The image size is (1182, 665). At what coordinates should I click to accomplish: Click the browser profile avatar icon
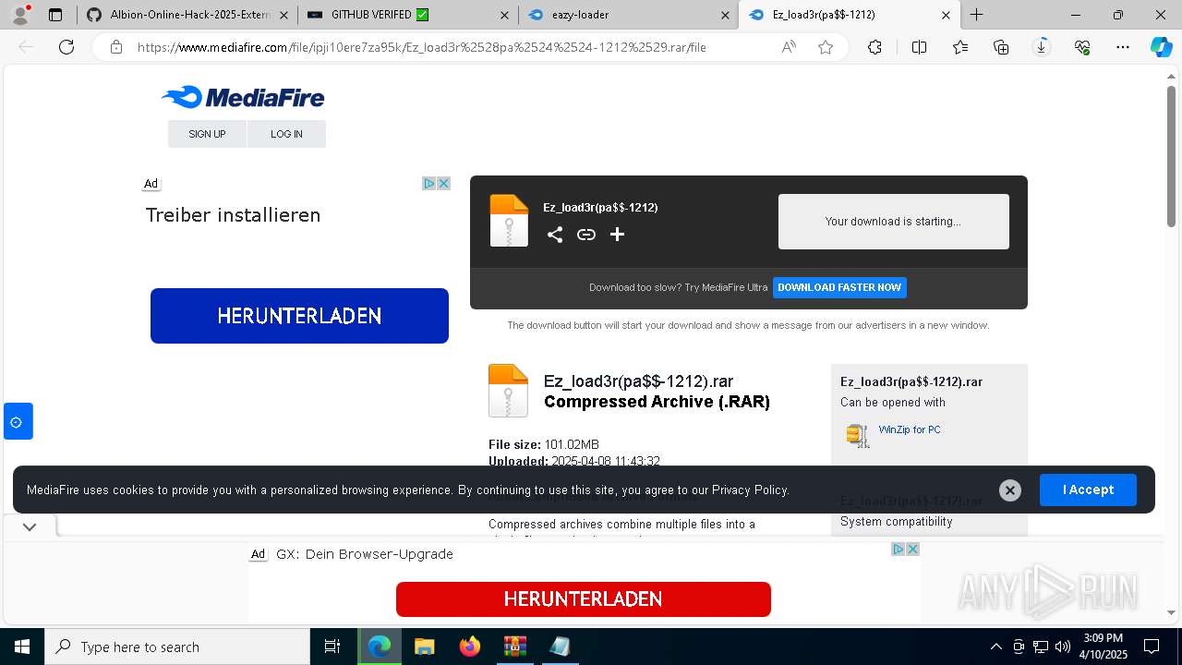(19, 14)
